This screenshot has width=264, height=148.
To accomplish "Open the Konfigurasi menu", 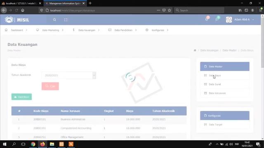I will 158,30.
